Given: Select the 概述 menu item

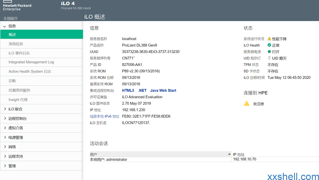Looking at the screenshot, I should pos(41,34).
